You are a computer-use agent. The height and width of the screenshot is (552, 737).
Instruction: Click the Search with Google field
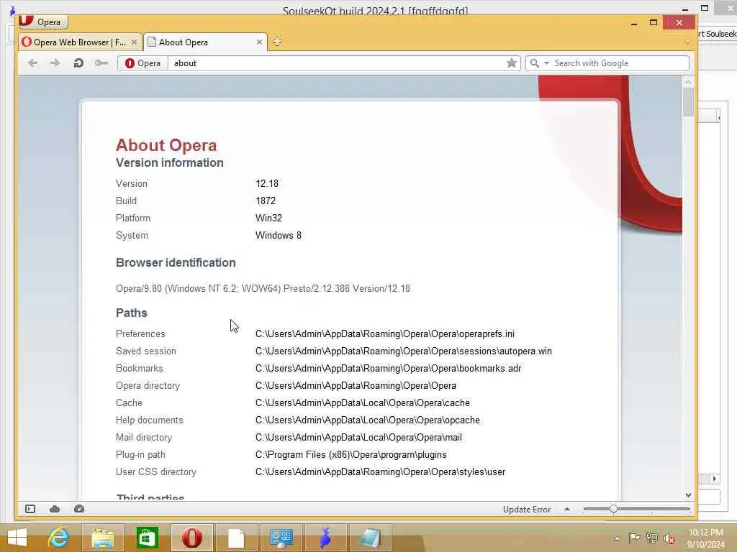coord(619,63)
